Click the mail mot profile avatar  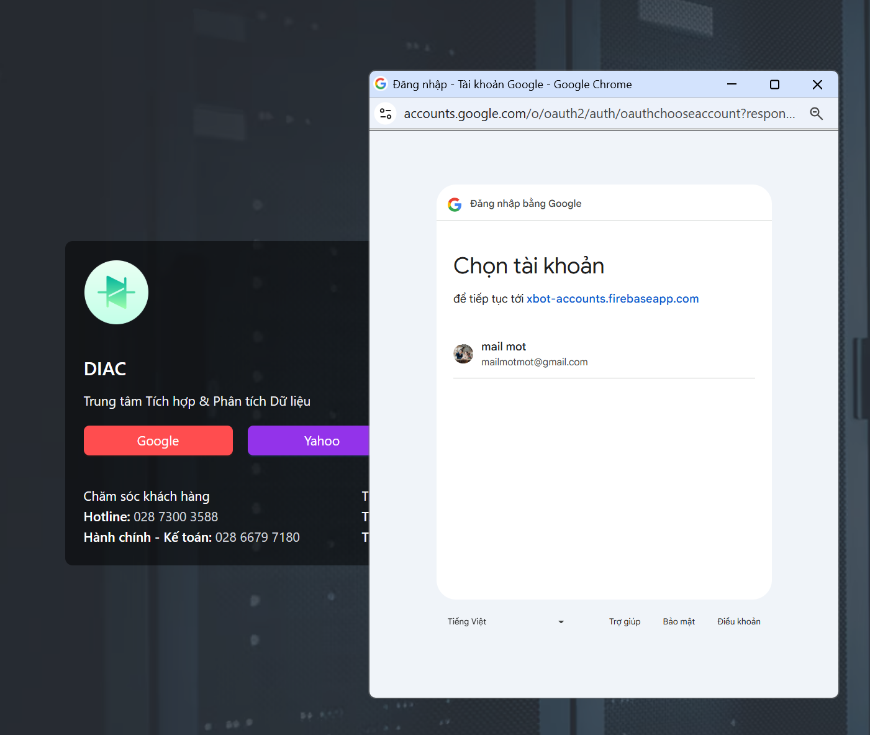463,354
